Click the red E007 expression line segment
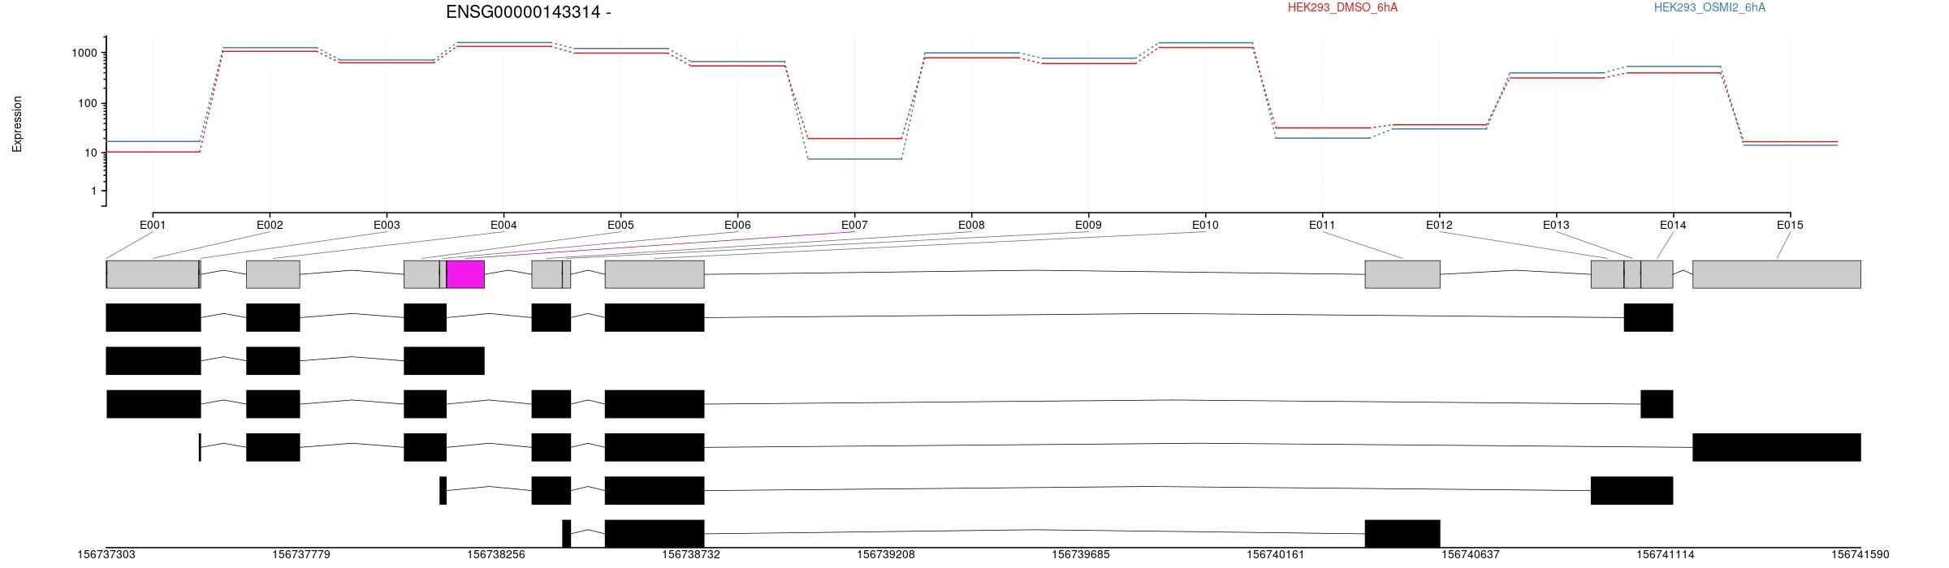Screen dimensions: 1949x568 tap(854, 139)
